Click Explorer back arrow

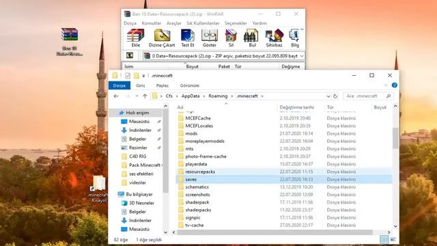tap(116, 96)
